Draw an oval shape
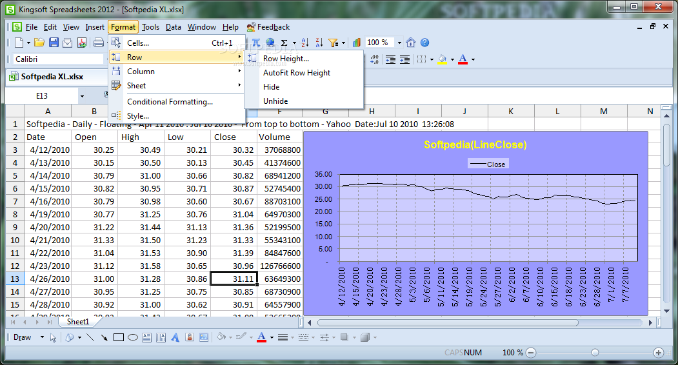Viewport: 678px width, 365px height. tap(133, 337)
